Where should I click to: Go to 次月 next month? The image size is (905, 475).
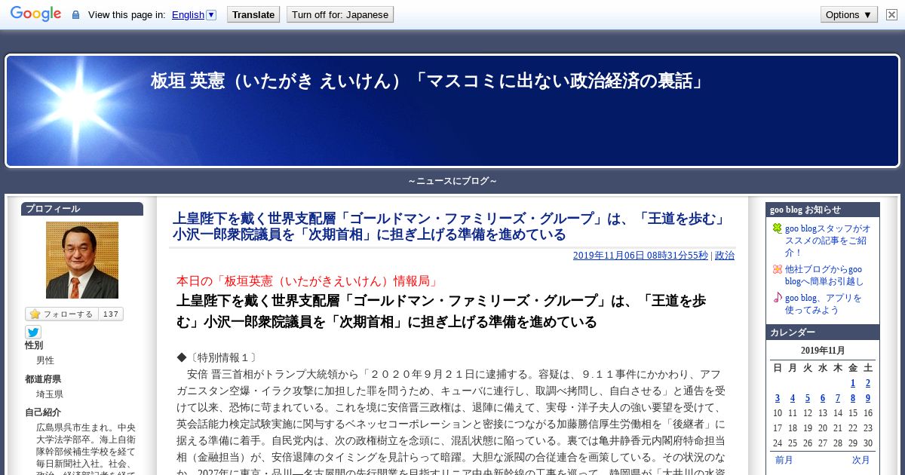click(x=861, y=460)
